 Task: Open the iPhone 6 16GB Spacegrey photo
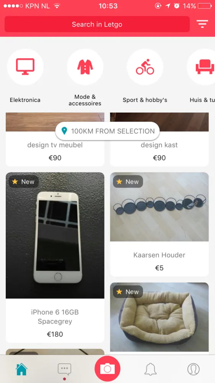55,236
